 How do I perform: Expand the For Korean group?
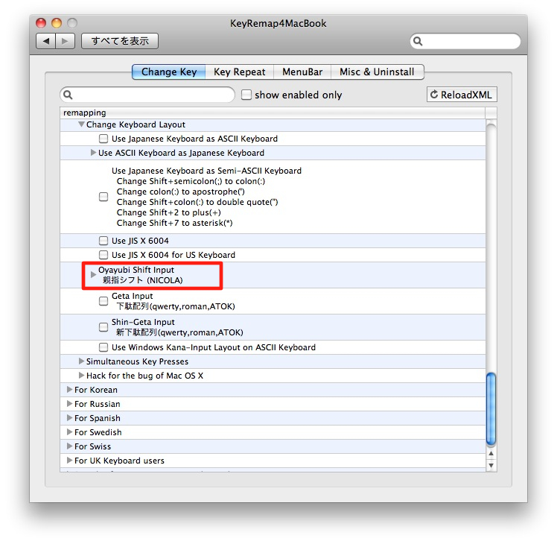[x=69, y=390]
